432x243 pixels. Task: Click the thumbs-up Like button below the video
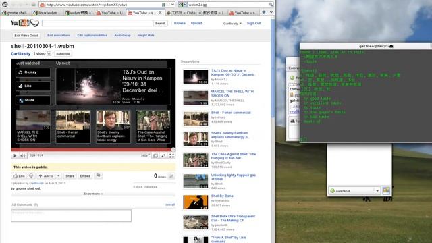point(19,175)
